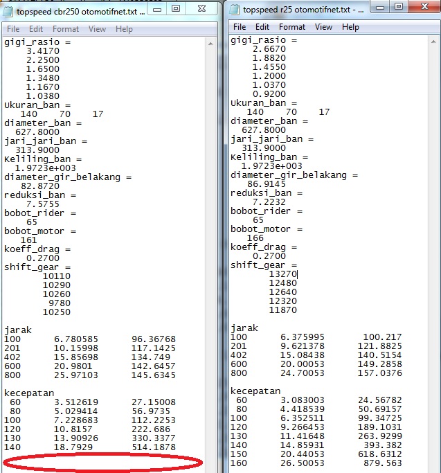Open View menu in r25 Notepad window

[324, 26]
